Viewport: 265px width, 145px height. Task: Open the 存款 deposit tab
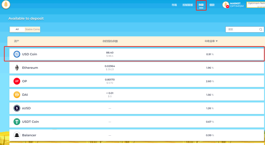click(201, 5)
